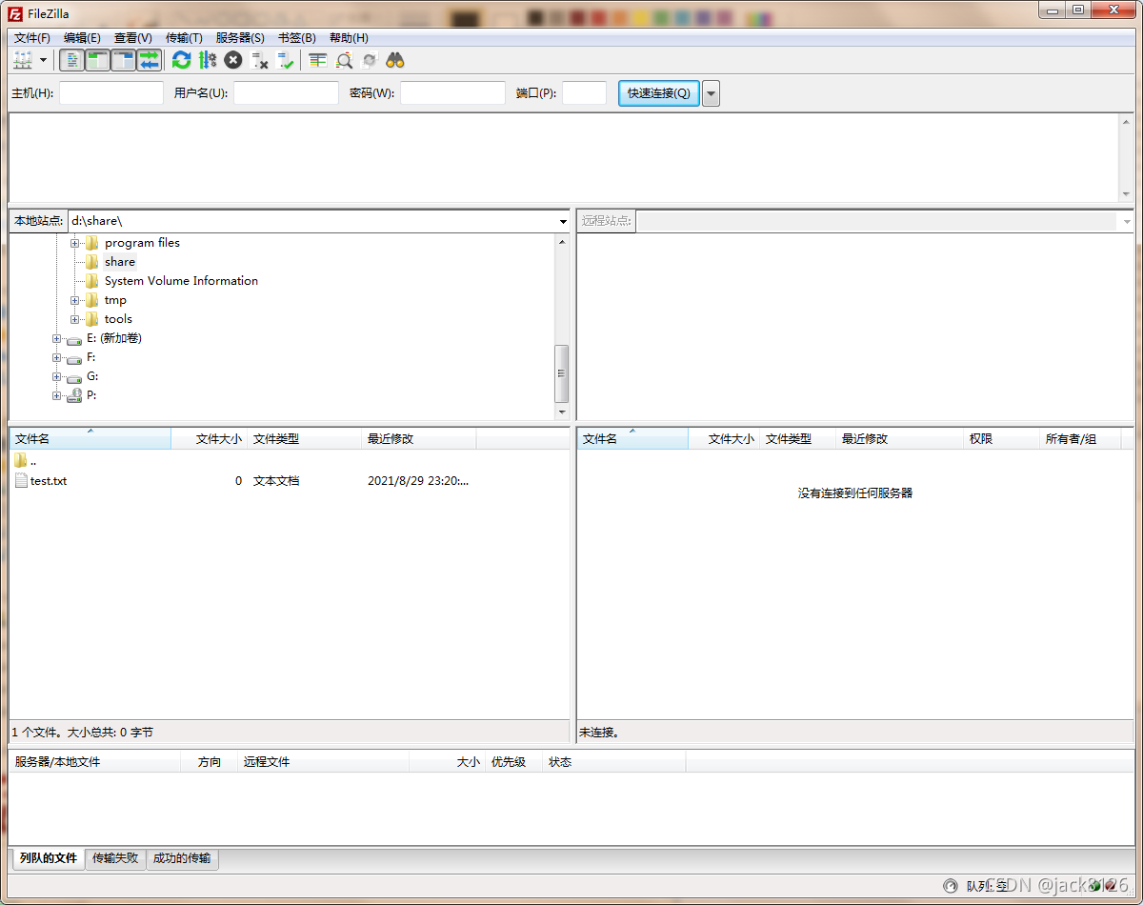The image size is (1143, 905).
Task: Expand the program files folder
Action: (75, 243)
